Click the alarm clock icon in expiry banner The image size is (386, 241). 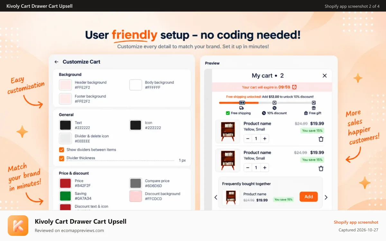(x=294, y=87)
